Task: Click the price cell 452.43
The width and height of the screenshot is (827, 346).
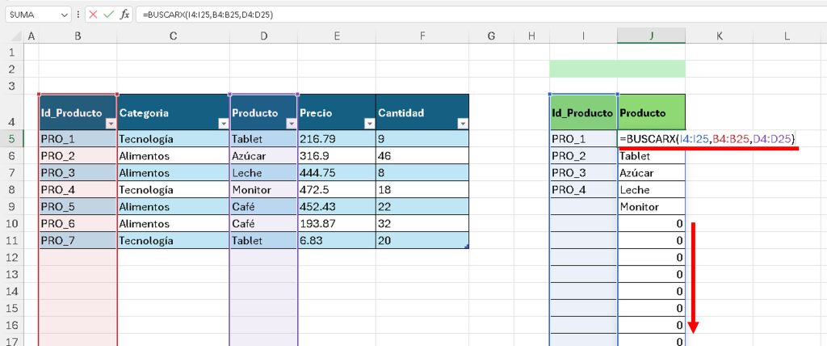Action: [336, 207]
